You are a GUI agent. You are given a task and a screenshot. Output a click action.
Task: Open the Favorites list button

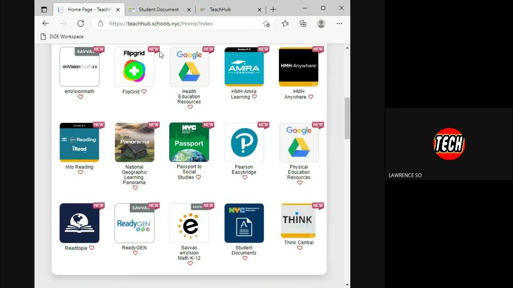coord(285,24)
